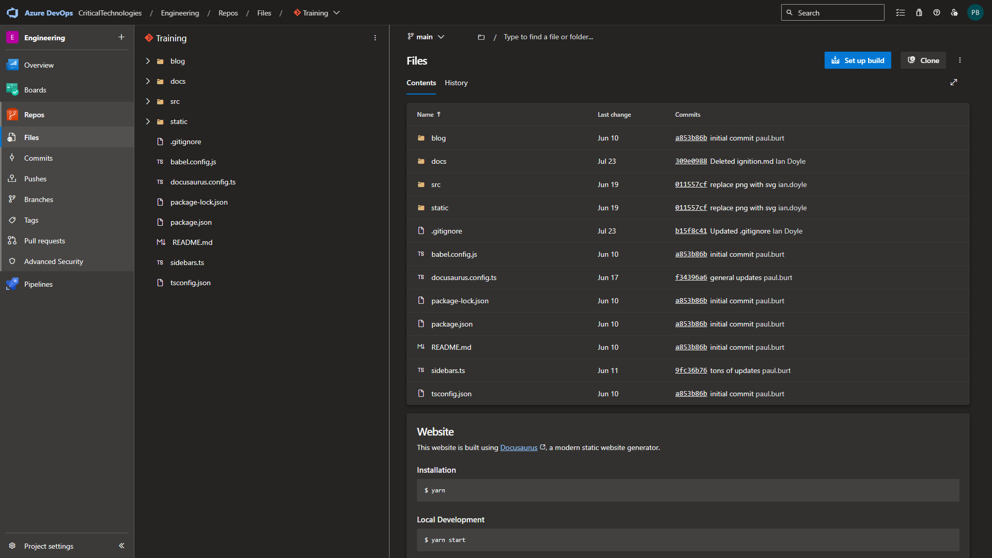Open the main branch dropdown
Viewport: 992px width, 558px height.
pyautogui.click(x=426, y=37)
